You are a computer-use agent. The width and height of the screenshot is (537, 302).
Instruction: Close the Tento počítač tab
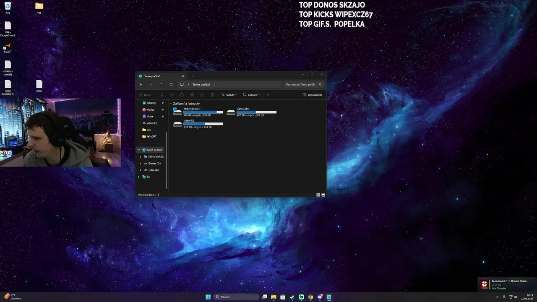[x=183, y=76]
